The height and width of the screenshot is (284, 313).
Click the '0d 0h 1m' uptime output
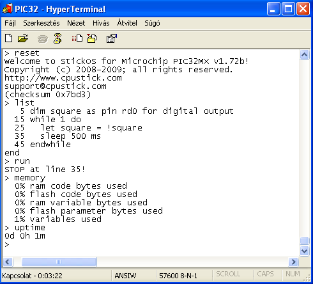pos(25,236)
